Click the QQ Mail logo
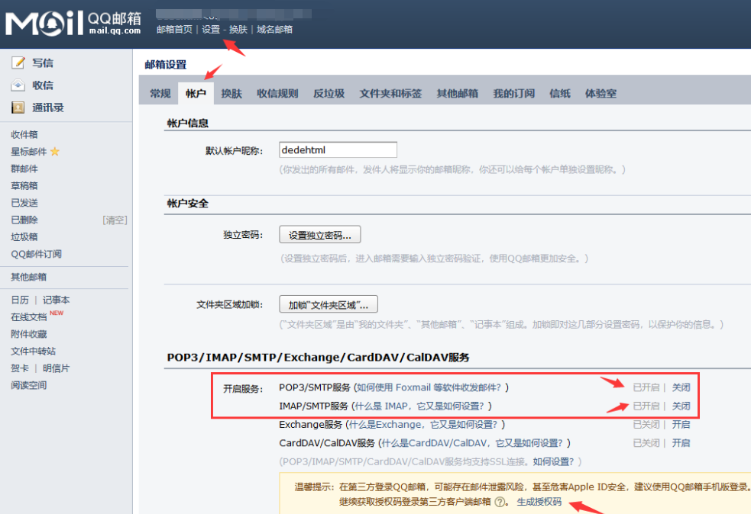 click(x=73, y=22)
